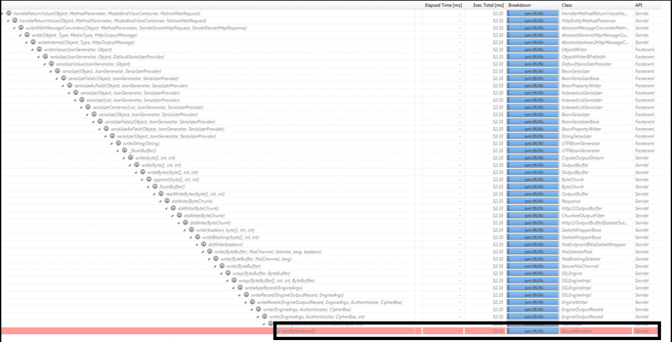Click class name HandlerMethodReturnValueHa...
672x342 pixels.
pyautogui.click(x=595, y=14)
